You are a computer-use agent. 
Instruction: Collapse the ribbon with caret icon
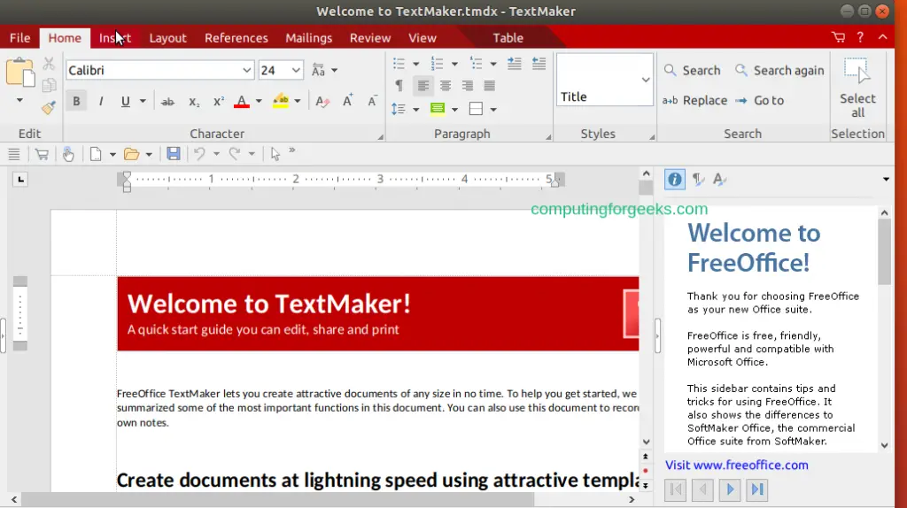click(x=883, y=37)
